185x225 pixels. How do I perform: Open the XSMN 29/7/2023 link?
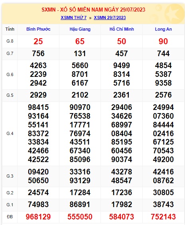coord(110,18)
